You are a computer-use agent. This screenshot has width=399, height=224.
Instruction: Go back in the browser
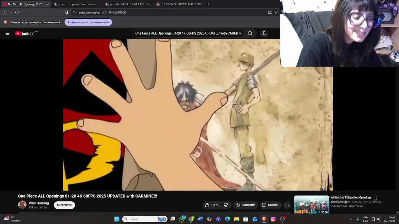(5, 12)
